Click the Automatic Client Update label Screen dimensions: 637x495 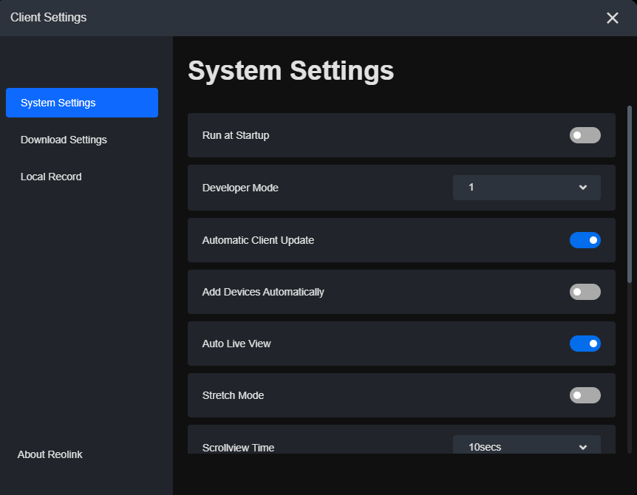click(258, 240)
